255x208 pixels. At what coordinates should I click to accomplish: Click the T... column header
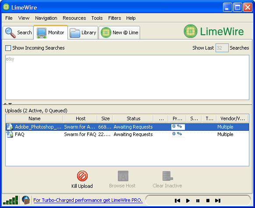pos(209,118)
